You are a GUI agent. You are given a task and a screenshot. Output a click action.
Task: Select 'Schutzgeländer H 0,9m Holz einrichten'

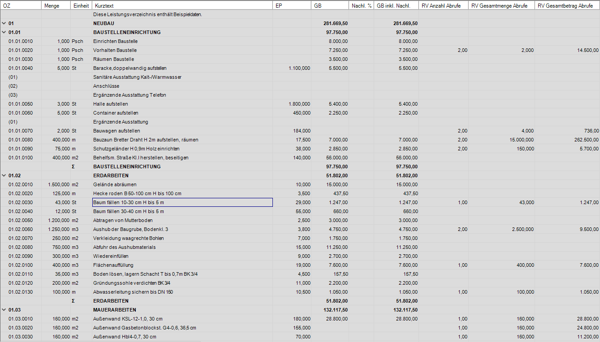[136, 149]
